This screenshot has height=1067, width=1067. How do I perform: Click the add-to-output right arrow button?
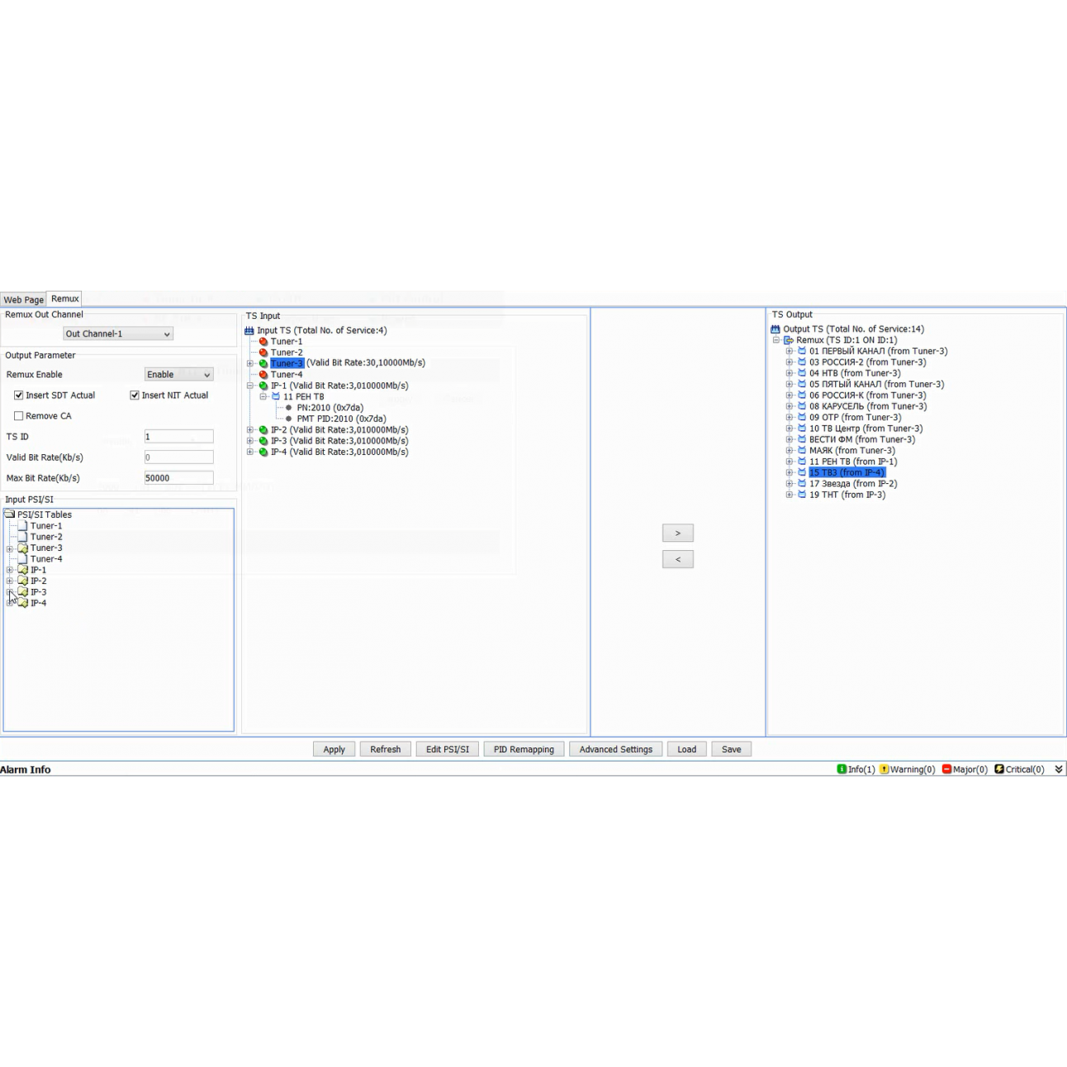point(678,533)
